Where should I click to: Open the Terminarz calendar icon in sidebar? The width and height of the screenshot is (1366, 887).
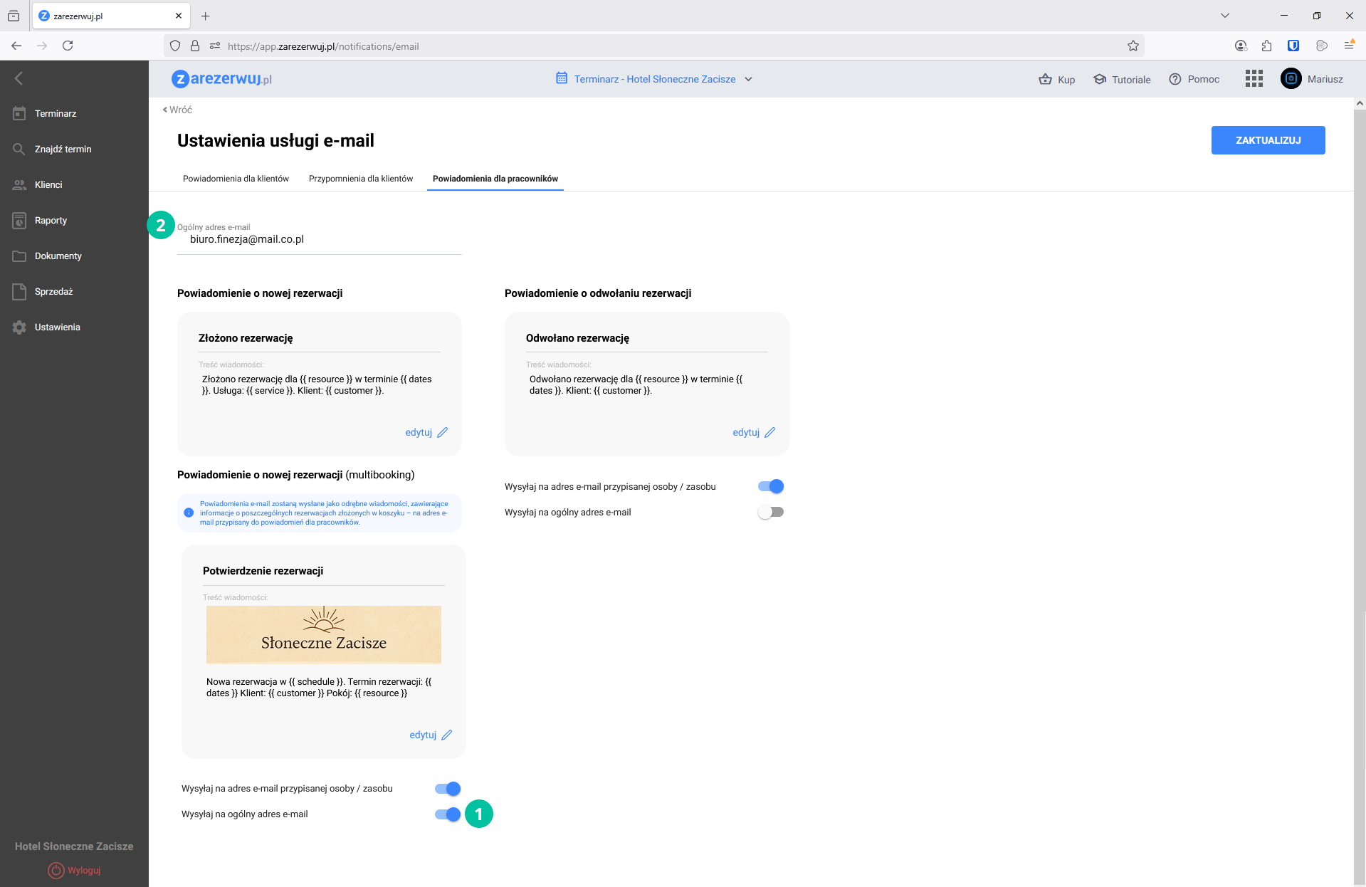tap(19, 114)
